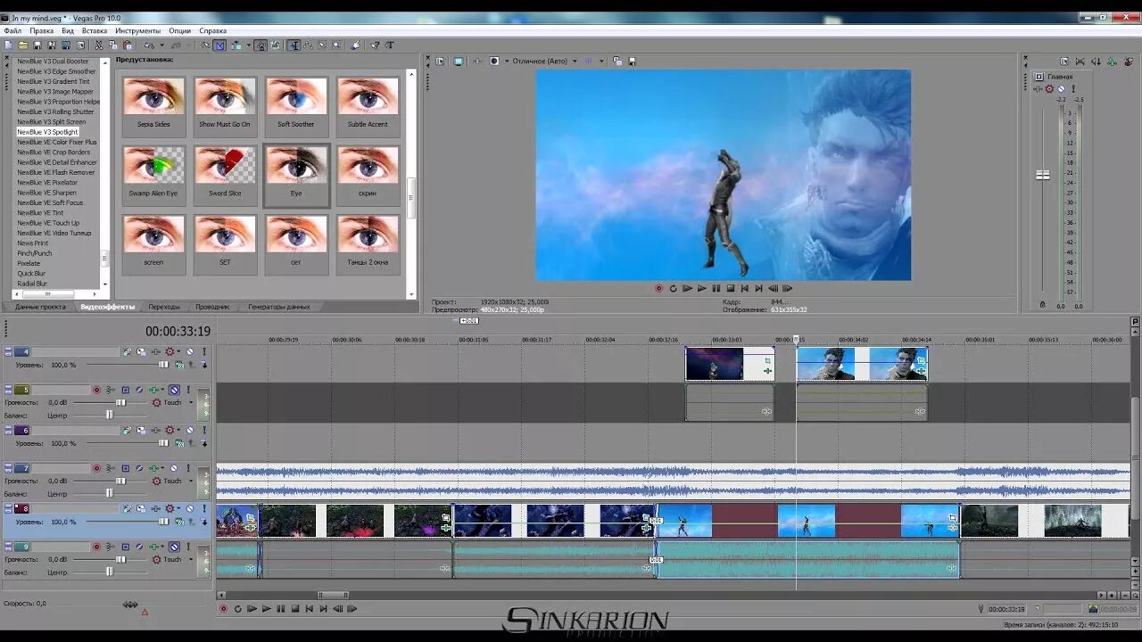1142x642 pixels.
Task: Click the Undo toolbar icon
Action: click(x=149, y=45)
